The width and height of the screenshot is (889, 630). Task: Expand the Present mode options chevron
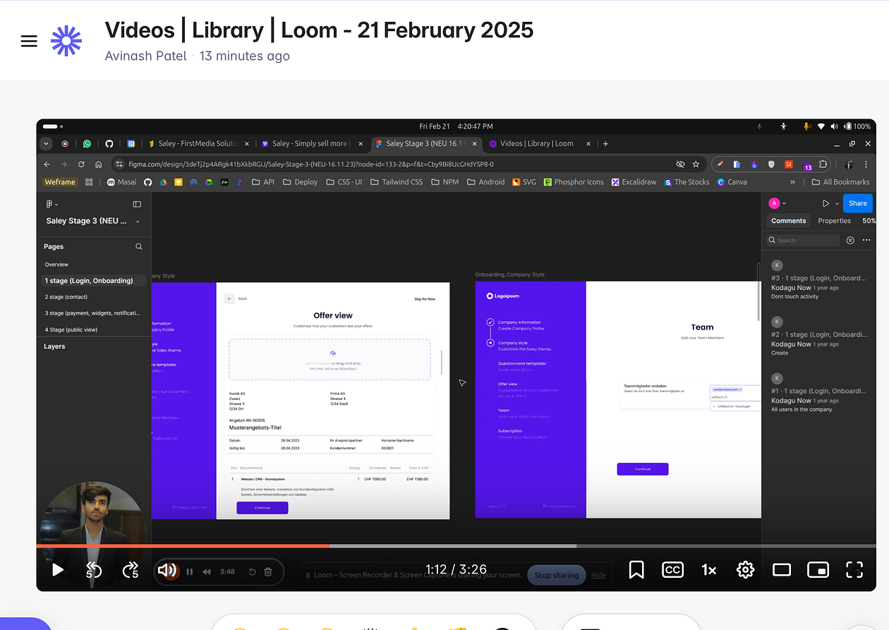pos(837,203)
